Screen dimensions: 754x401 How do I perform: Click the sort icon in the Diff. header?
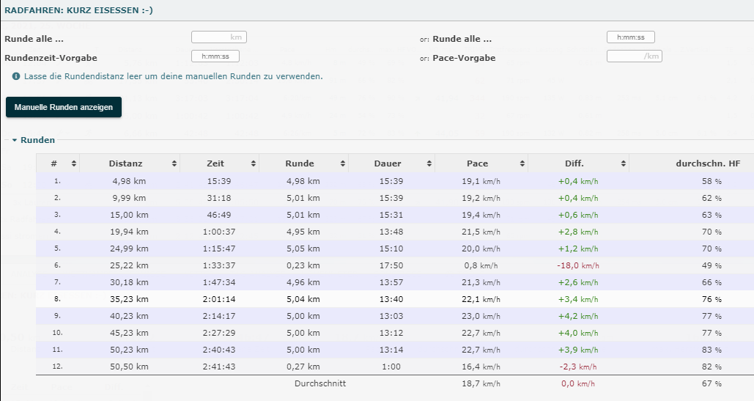point(623,163)
